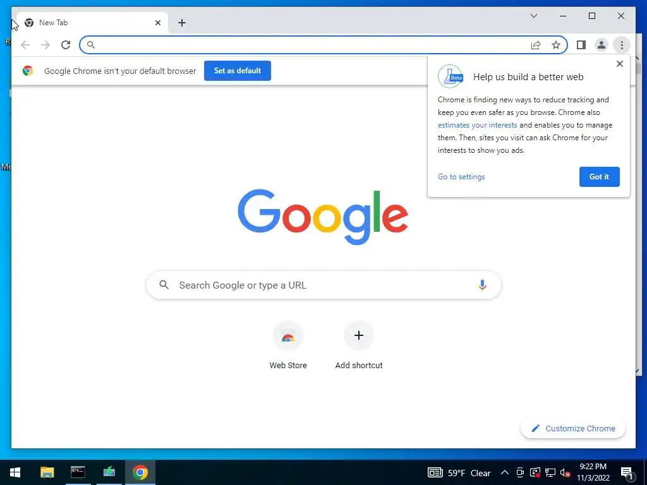Click the search magnifier in the address bar
This screenshot has height=485, width=647.
(91, 45)
